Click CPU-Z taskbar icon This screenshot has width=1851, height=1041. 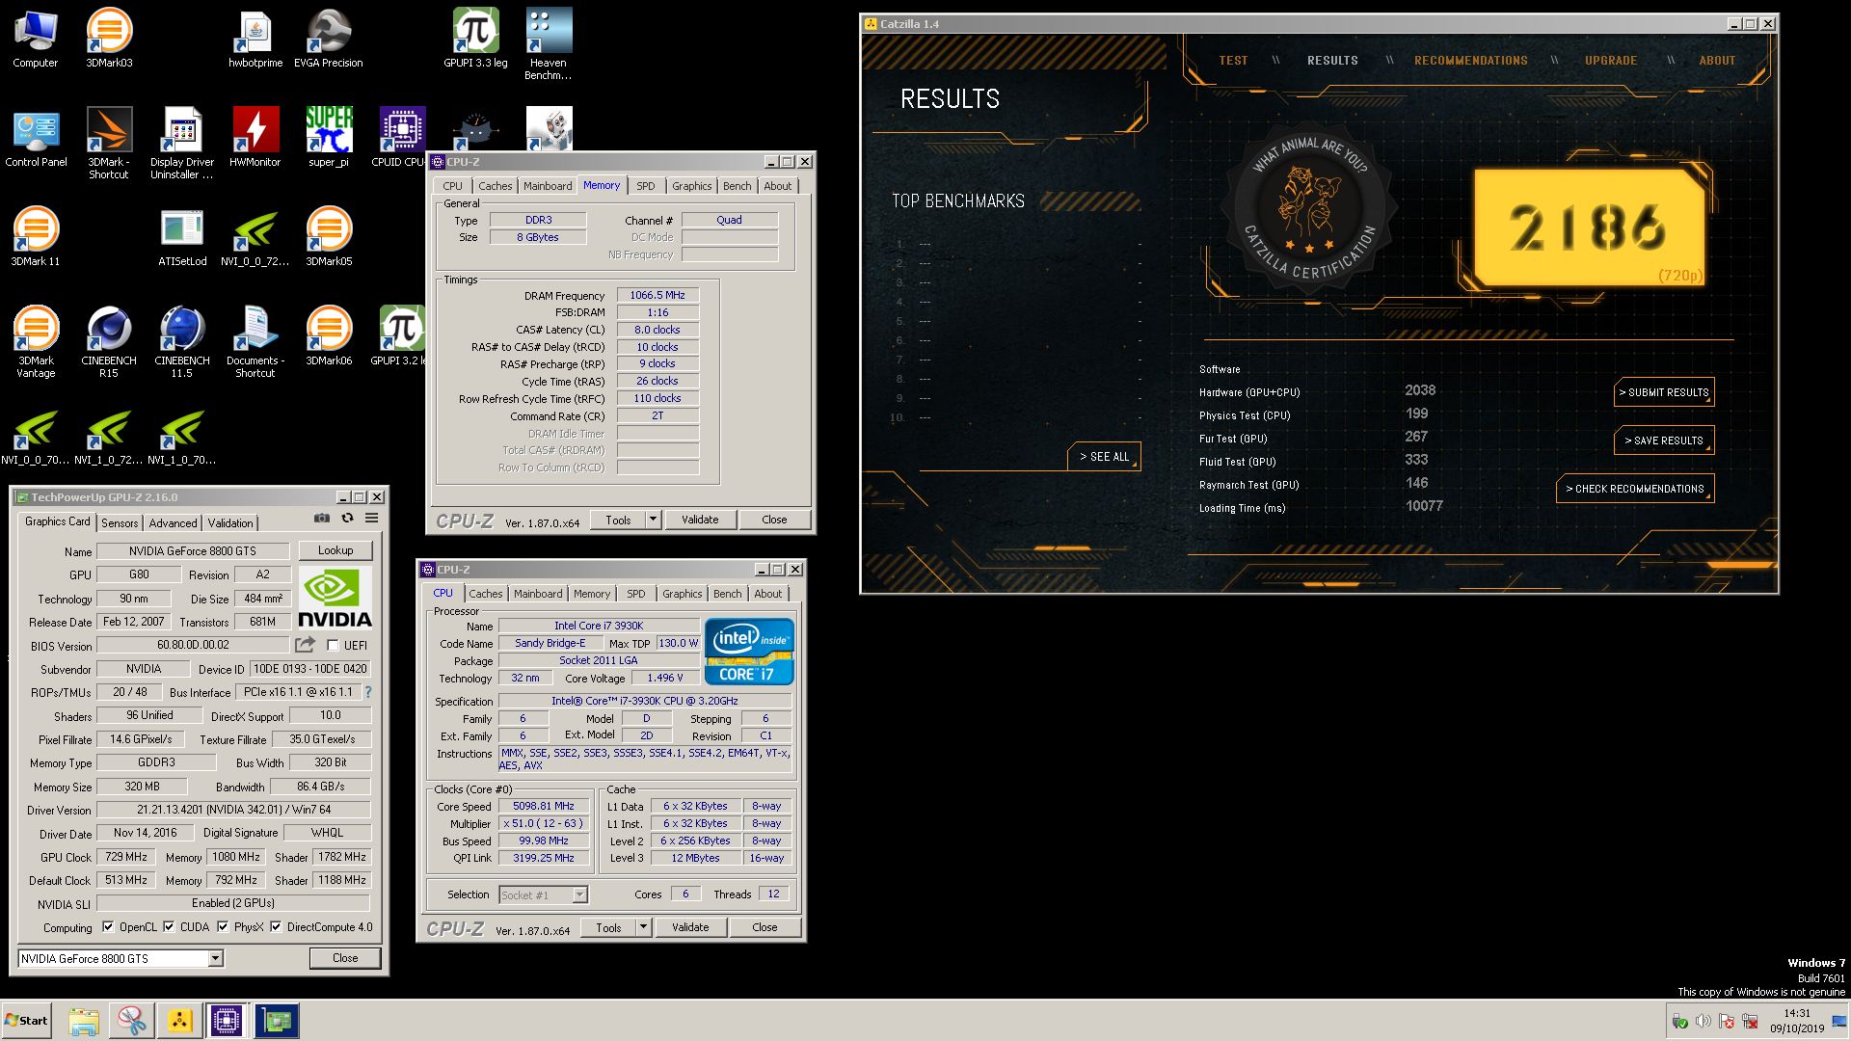228,1021
